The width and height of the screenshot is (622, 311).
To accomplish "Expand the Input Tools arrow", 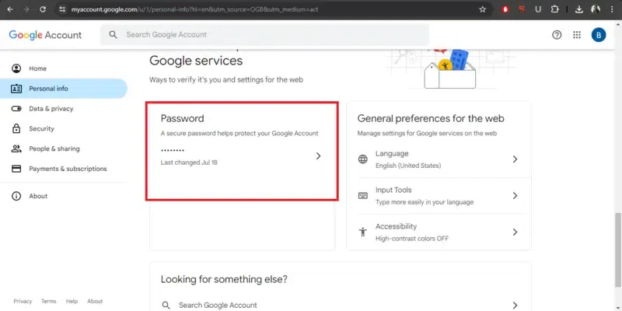I will pos(515,196).
